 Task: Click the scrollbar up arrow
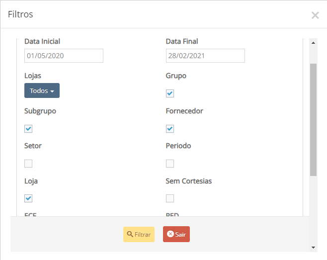313,43
